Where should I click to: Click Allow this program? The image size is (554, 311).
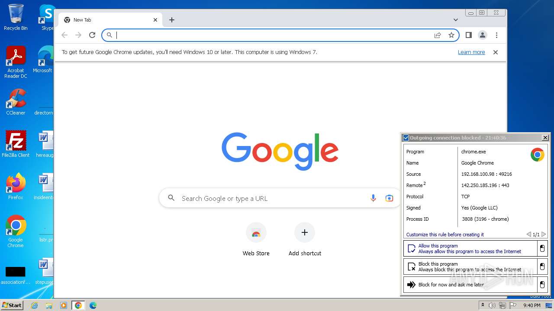point(470,248)
